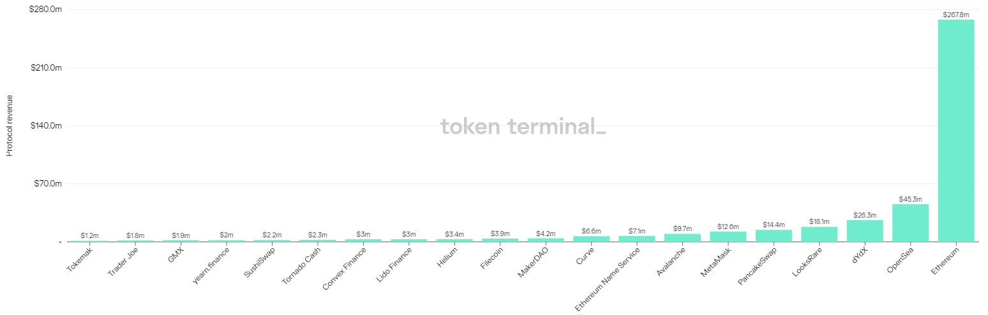Click the MakerDAO axis label
This screenshot has height=315, width=988.
532,262
